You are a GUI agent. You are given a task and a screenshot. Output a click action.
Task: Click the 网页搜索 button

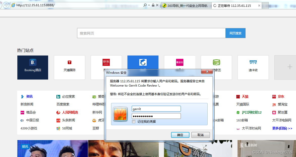pos(235,33)
